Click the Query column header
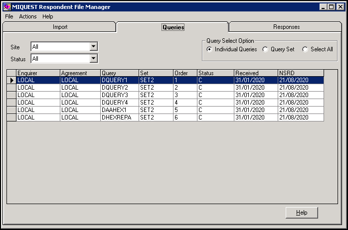 (119, 73)
